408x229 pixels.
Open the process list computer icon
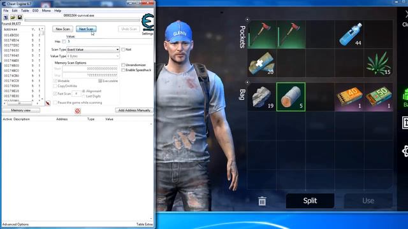point(6,17)
